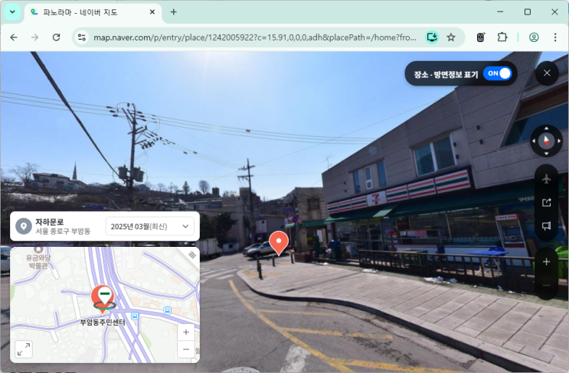Rotate panorama left using compass arrow
This screenshot has width=569, height=373.
click(534, 141)
